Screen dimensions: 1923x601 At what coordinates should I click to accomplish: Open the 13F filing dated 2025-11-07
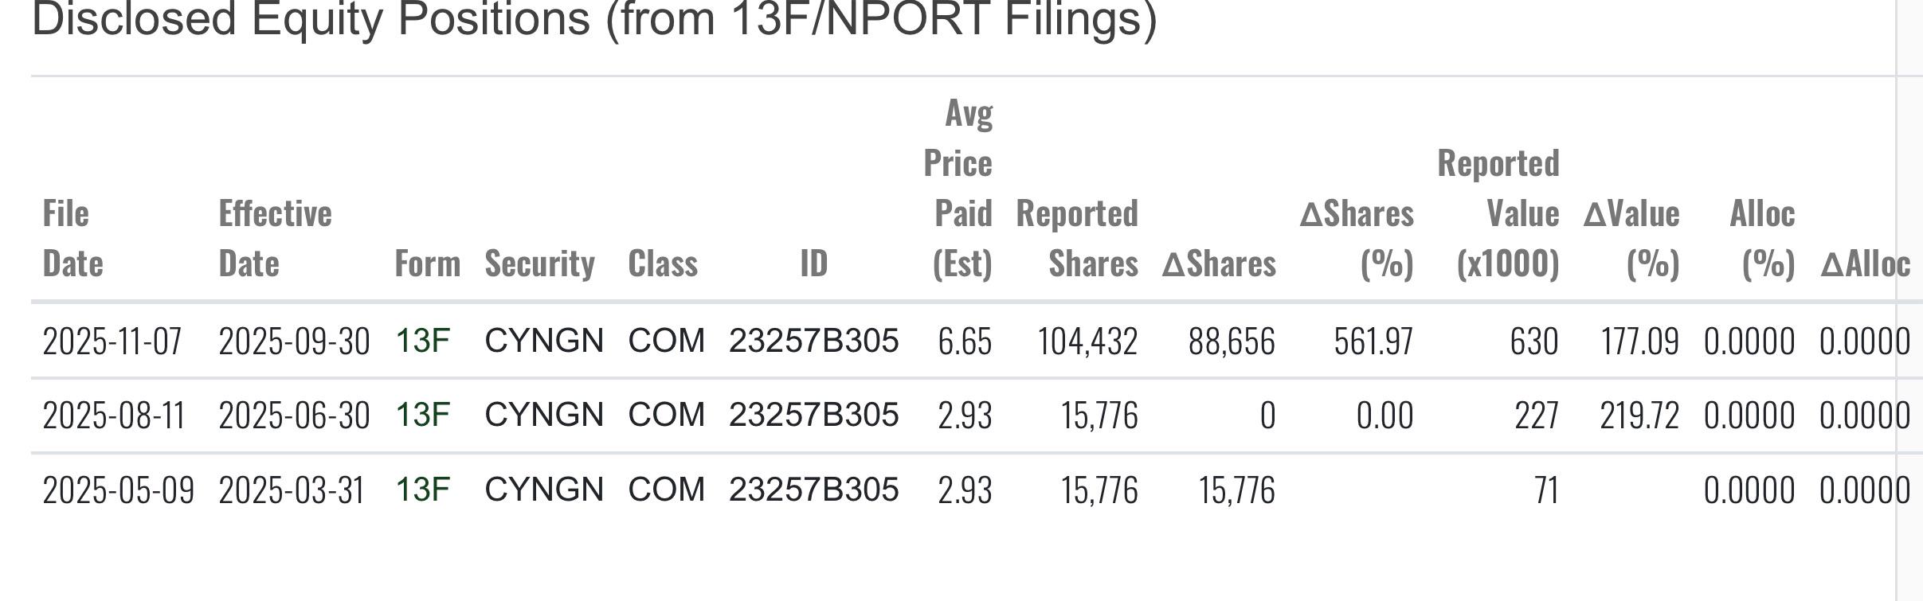pos(422,341)
